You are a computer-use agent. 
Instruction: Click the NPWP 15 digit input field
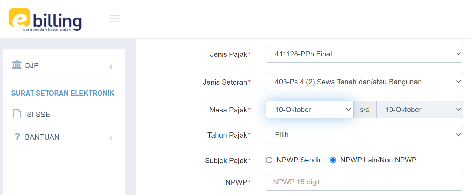click(x=364, y=182)
